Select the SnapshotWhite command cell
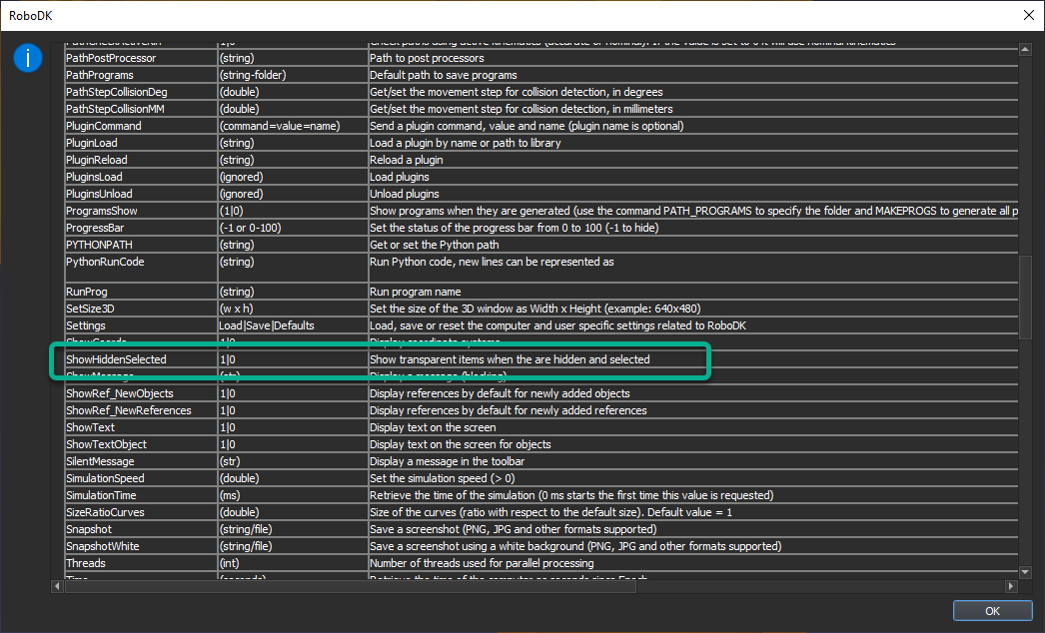The width and height of the screenshot is (1045, 633). [102, 546]
